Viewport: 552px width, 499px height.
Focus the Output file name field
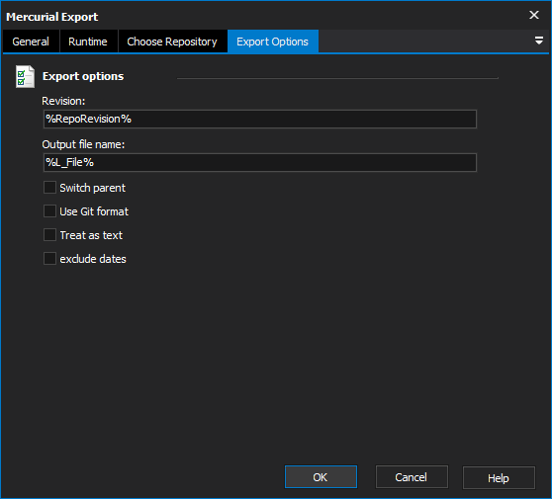tap(260, 162)
